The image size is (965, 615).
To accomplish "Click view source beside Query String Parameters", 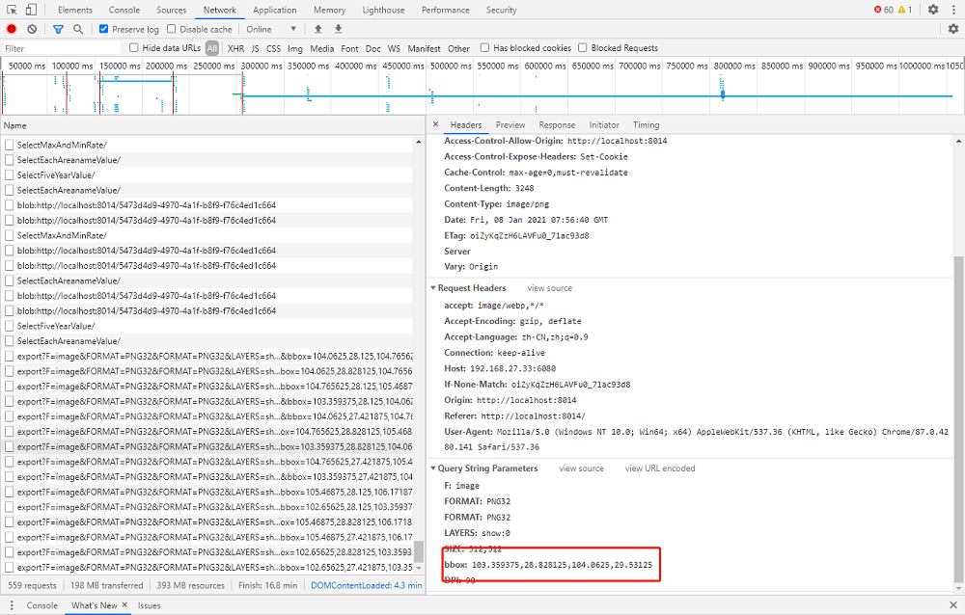I will (x=582, y=468).
